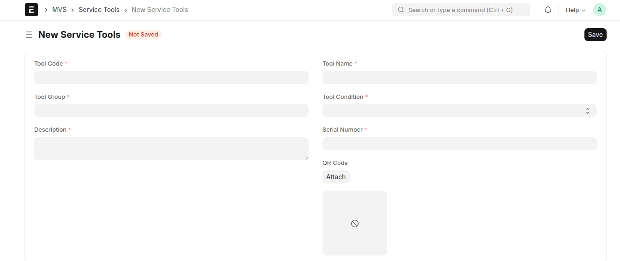Toggle the sidebar hamburger menu icon
This screenshot has width=620, height=261.
[29, 35]
